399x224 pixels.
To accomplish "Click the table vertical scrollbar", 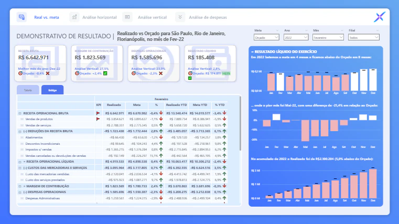I will pos(240,123).
